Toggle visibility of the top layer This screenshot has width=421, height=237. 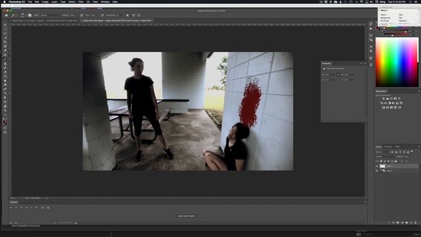click(x=377, y=167)
